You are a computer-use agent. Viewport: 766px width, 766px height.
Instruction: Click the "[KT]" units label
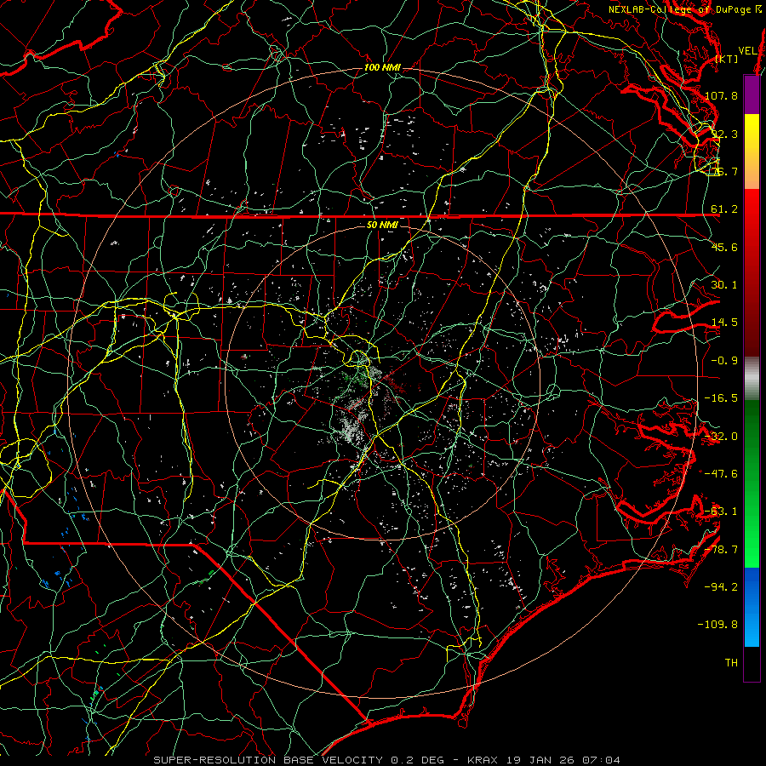point(727,59)
